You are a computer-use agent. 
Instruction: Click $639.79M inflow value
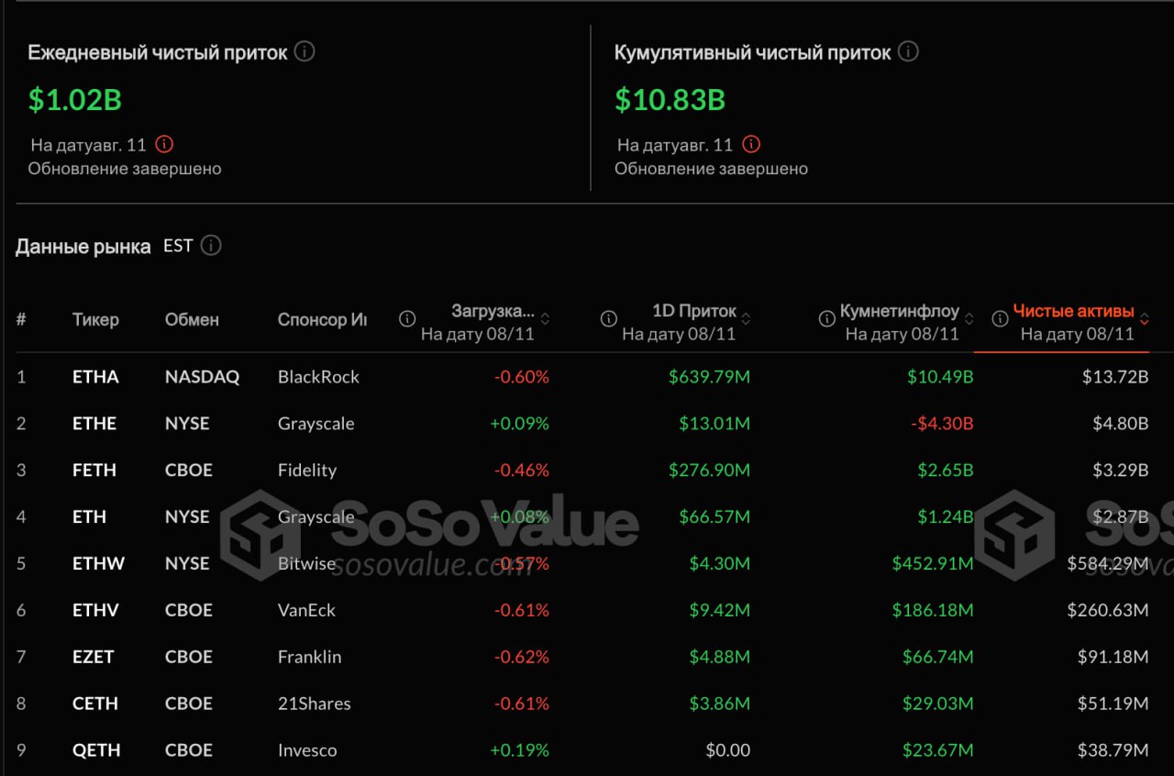709,377
